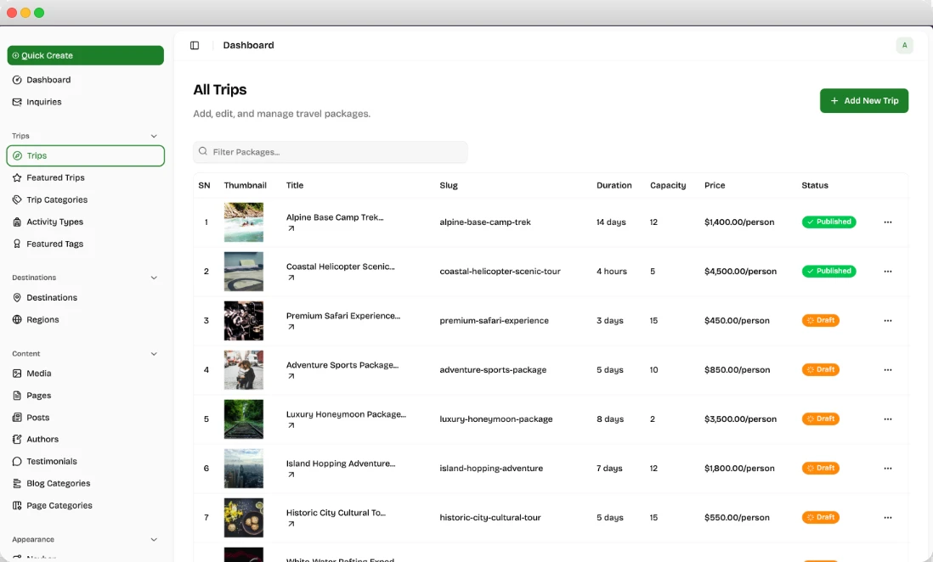The width and height of the screenshot is (933, 562).
Task: Open Inquiries in sidebar
Action: point(85,102)
